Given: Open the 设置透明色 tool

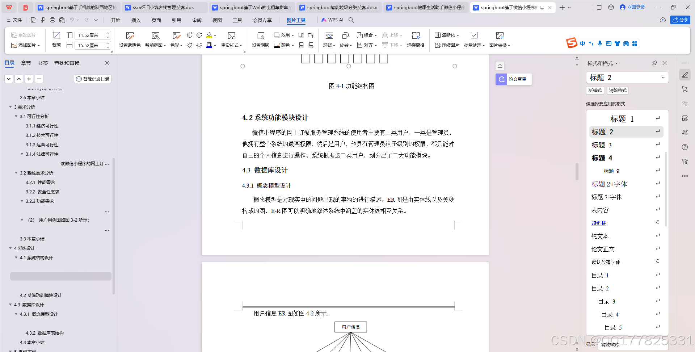Looking at the screenshot, I should pos(129,39).
